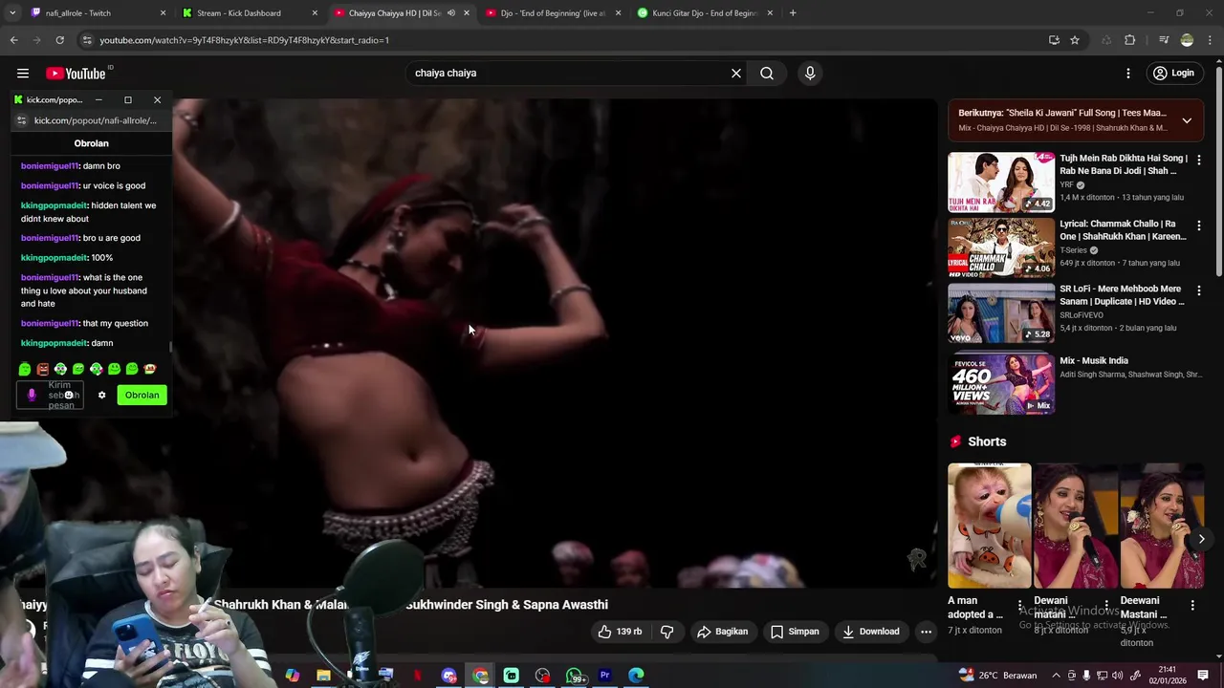Switch to the Stream - Kick Dashboard tab

pyautogui.click(x=249, y=13)
